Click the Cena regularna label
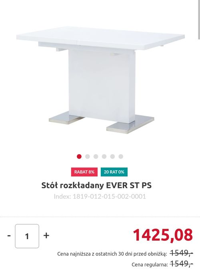 (x=150, y=264)
